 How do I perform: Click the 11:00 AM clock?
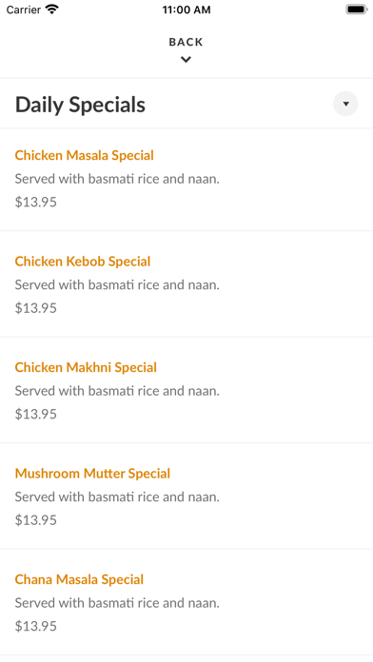click(186, 10)
